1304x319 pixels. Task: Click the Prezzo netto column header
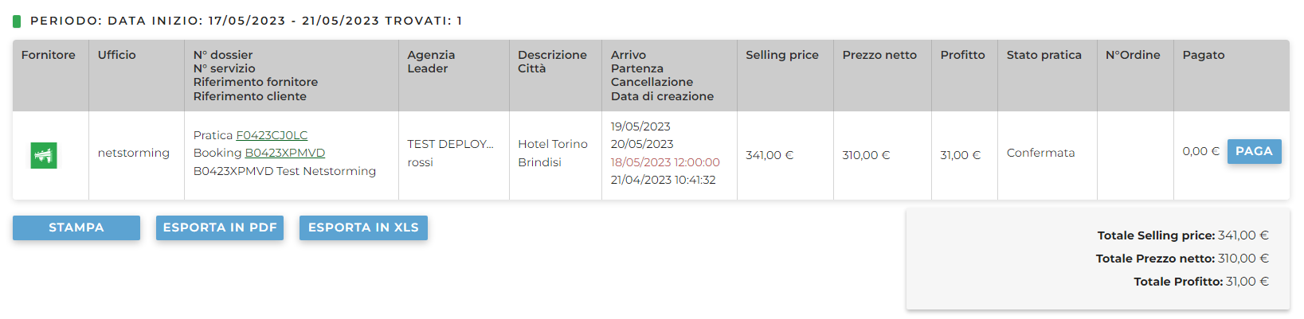pyautogui.click(x=879, y=55)
